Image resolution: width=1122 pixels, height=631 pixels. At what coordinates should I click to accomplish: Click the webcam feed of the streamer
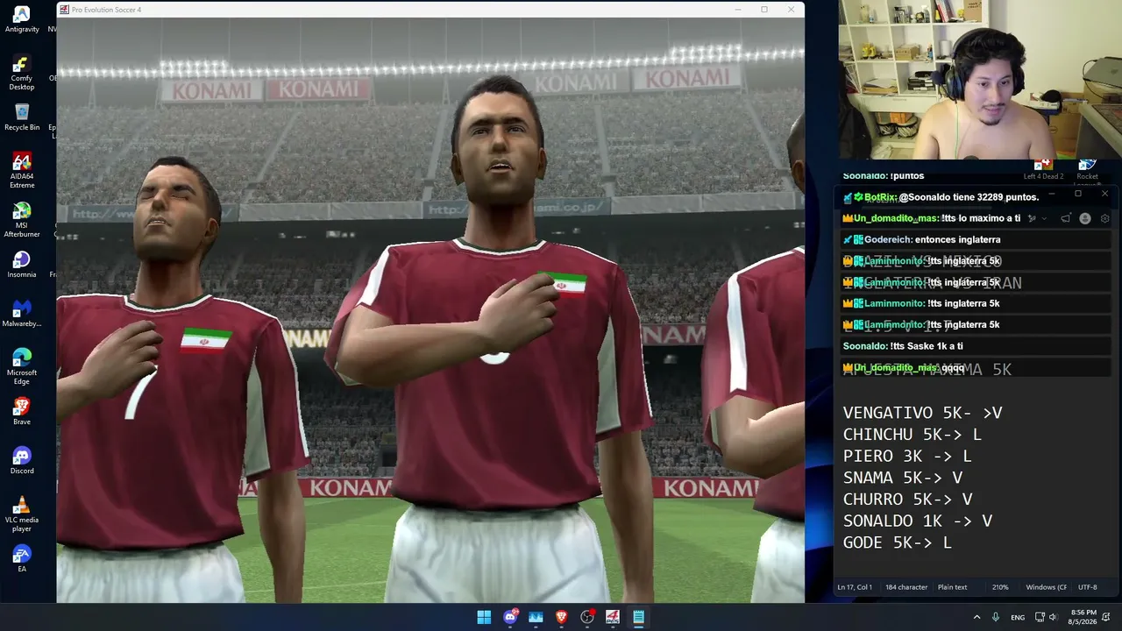[x=980, y=80]
